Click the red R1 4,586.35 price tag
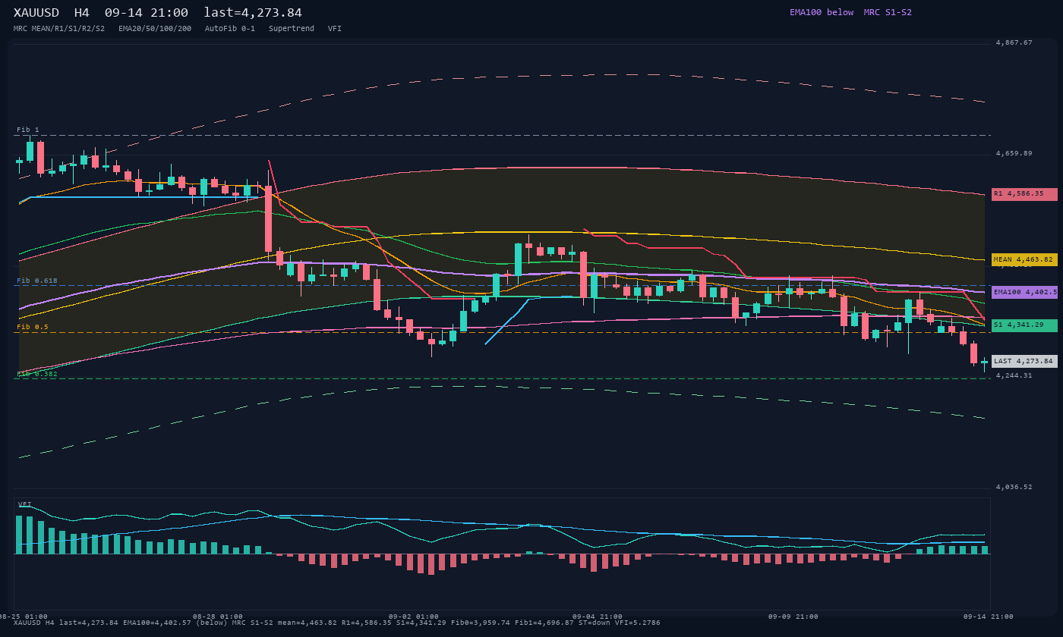Viewport: 1063px width, 637px height. click(1024, 194)
